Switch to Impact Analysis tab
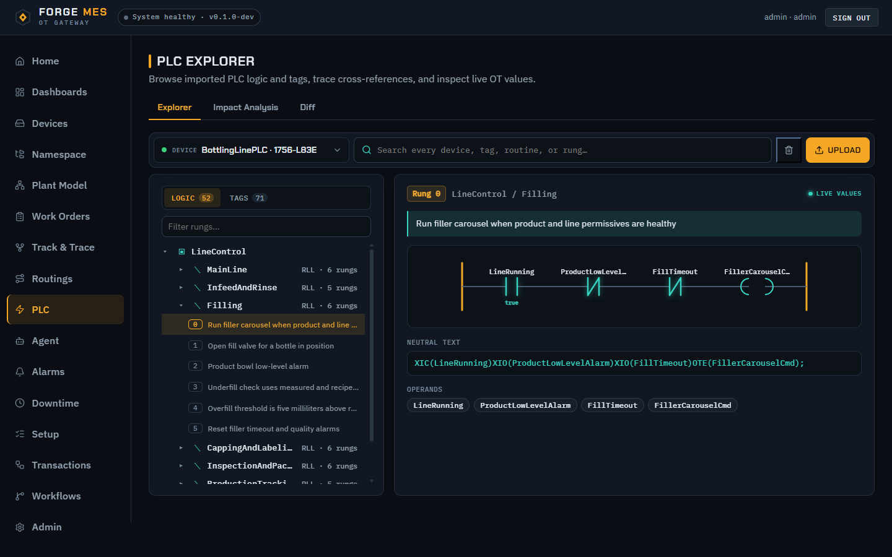Viewport: 892px width, 557px height. [245, 108]
